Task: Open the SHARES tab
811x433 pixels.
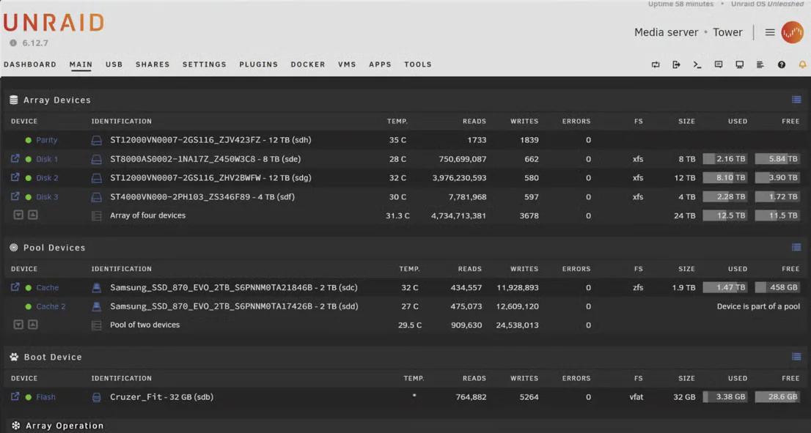Action: 153,64
